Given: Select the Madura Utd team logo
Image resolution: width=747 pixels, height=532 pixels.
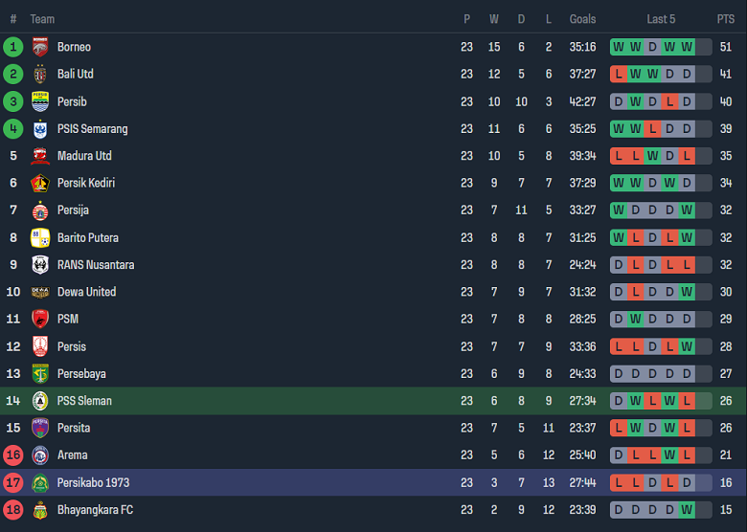Looking at the screenshot, I should click(40, 156).
